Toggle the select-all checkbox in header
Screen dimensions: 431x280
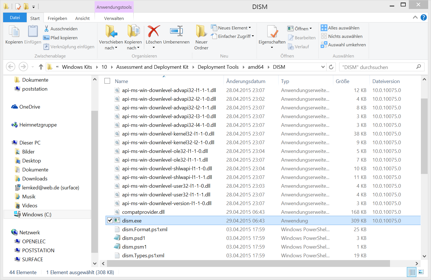point(107,81)
